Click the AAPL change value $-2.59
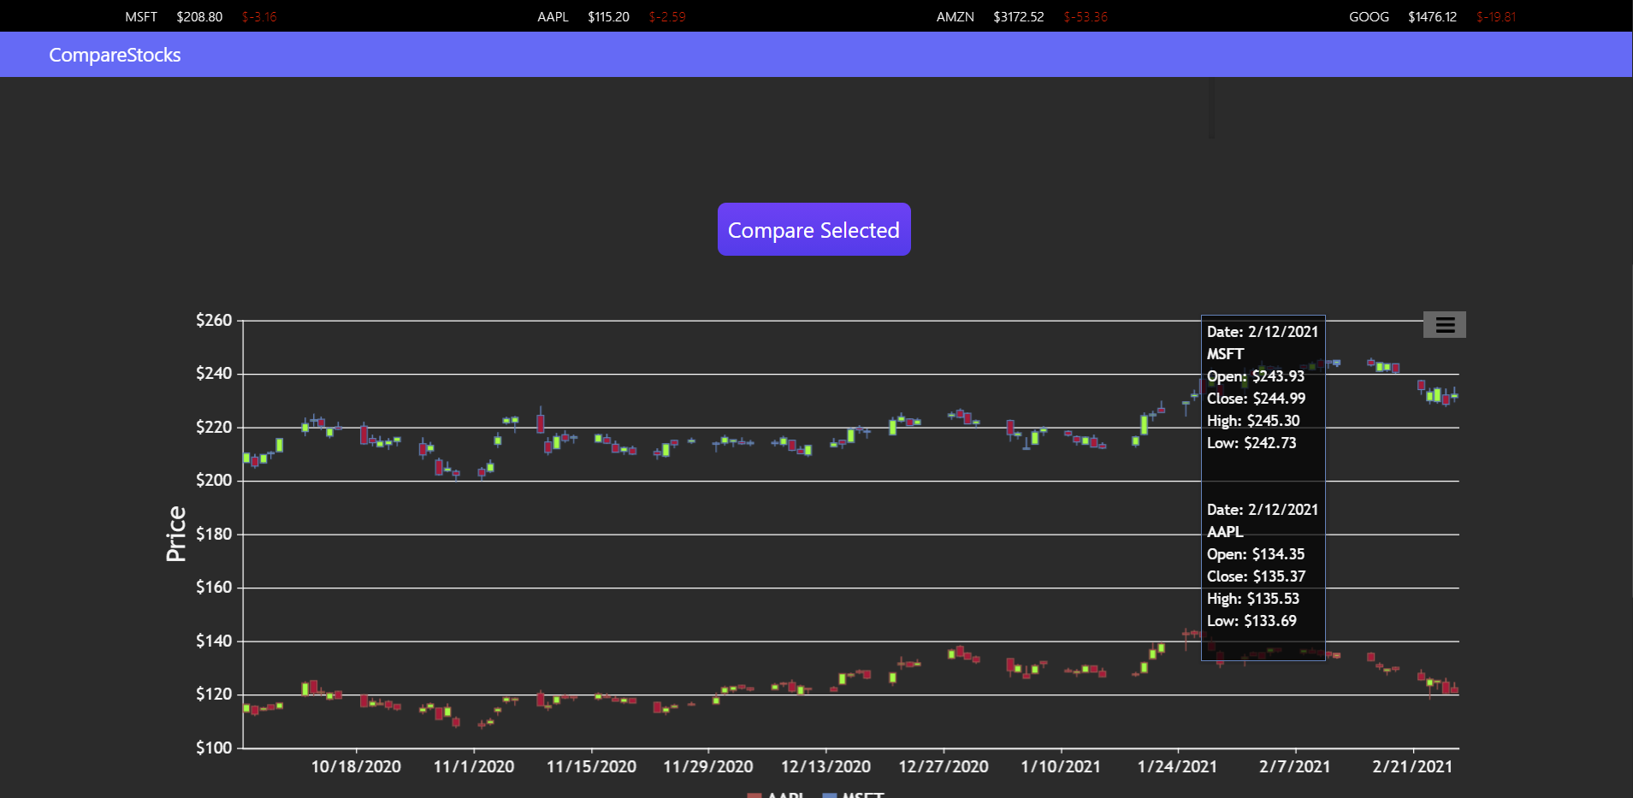Image resolution: width=1633 pixels, height=798 pixels. (667, 17)
